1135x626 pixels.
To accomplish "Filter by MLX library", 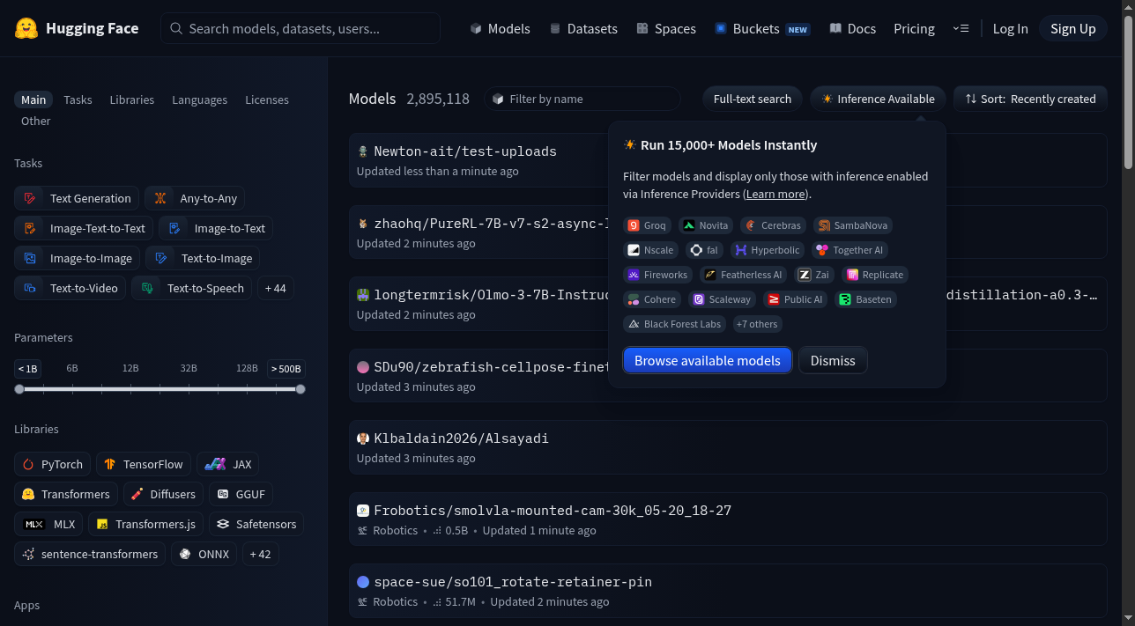I will pyautogui.click(x=48, y=524).
